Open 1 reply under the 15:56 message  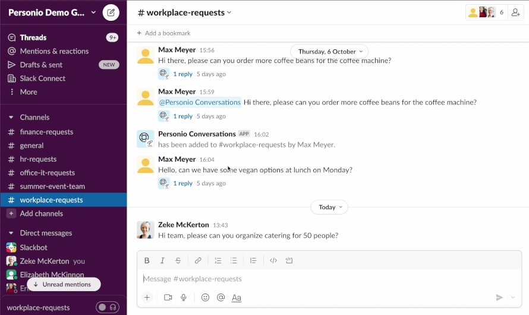pos(182,74)
